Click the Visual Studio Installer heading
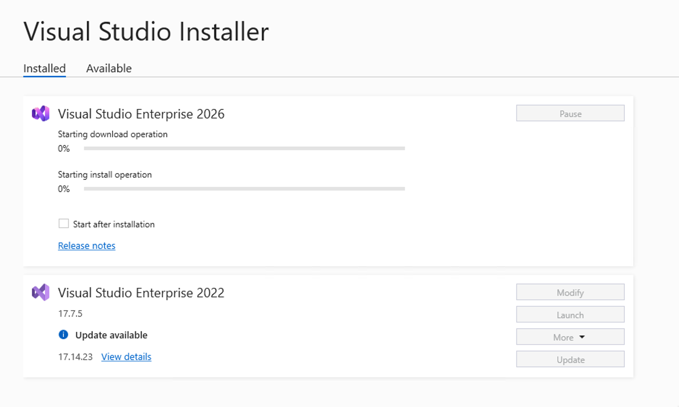The image size is (679, 407). (x=146, y=31)
